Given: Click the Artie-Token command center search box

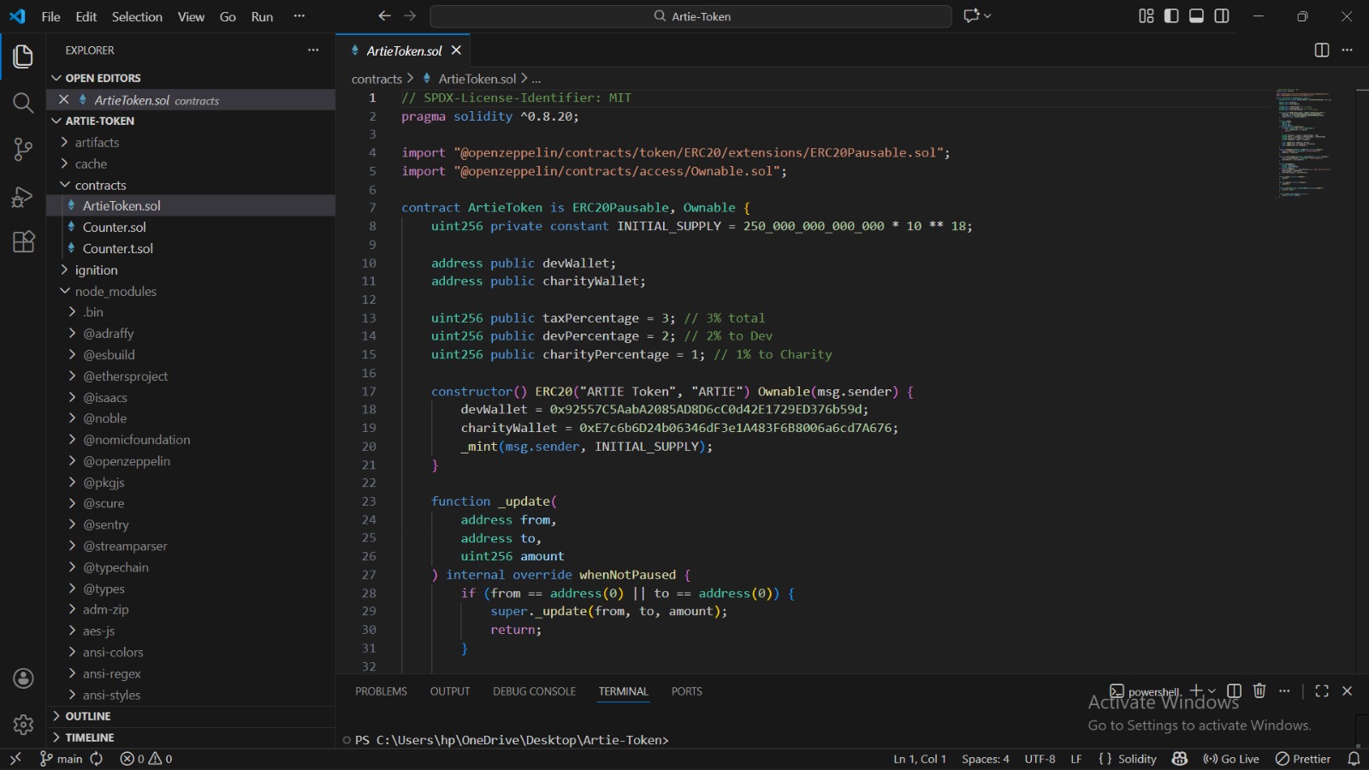Looking at the screenshot, I should click(690, 16).
